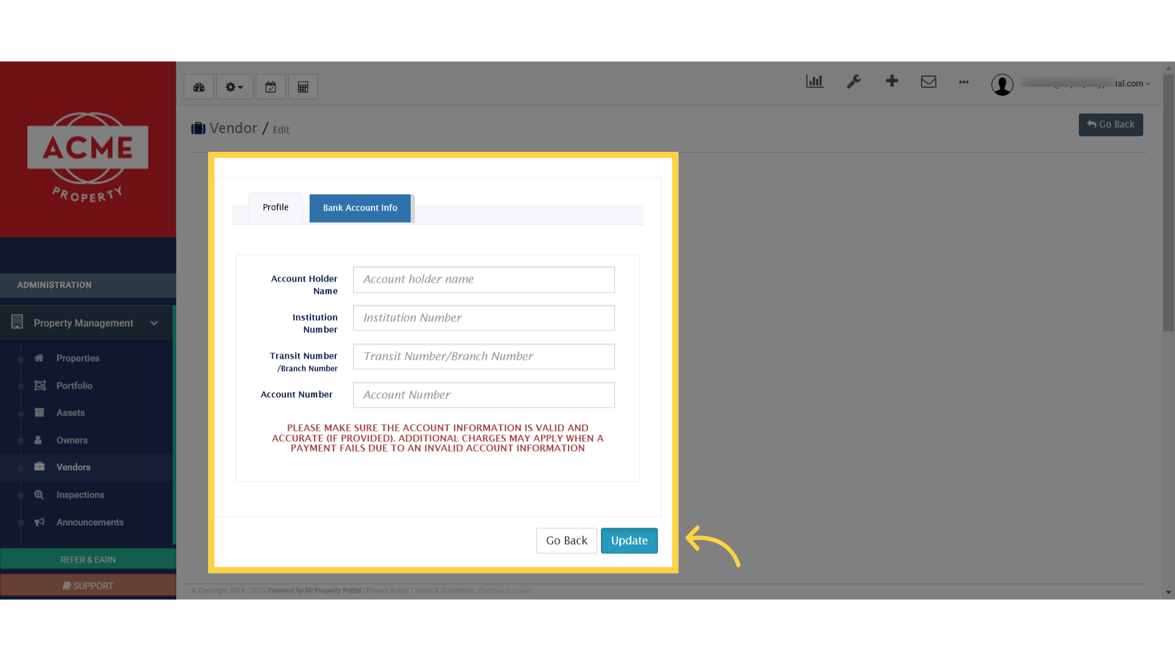Select the REFER & EARN banner
This screenshot has height=661, width=1175.
click(x=88, y=559)
